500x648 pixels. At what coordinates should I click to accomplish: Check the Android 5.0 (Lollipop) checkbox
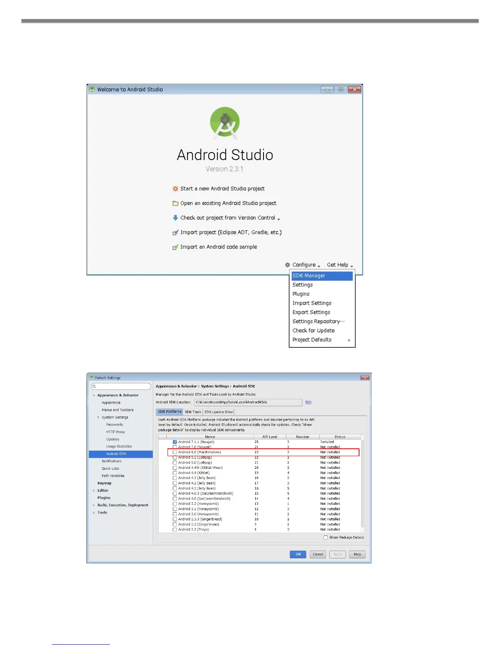[x=175, y=463]
